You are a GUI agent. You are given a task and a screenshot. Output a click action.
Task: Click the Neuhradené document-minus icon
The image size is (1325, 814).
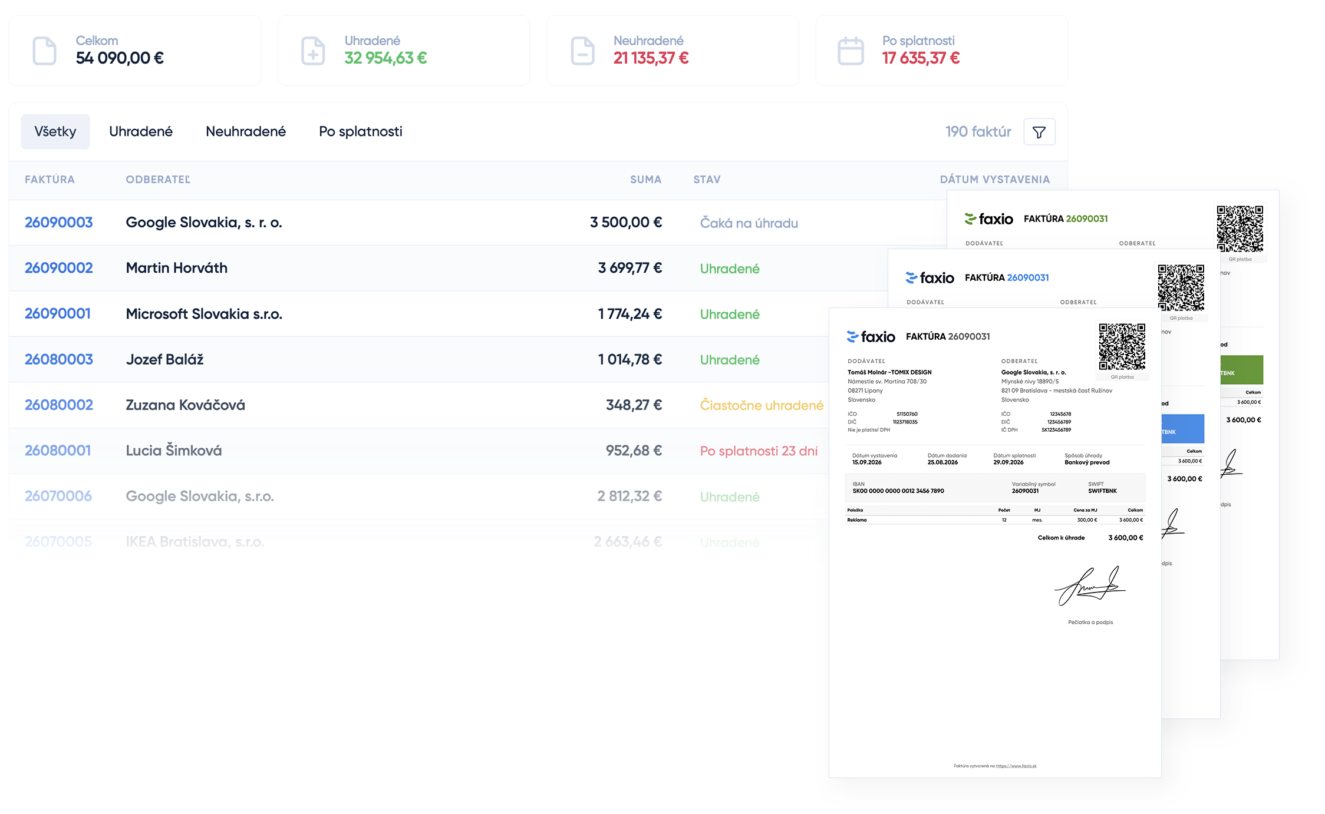pyautogui.click(x=582, y=51)
